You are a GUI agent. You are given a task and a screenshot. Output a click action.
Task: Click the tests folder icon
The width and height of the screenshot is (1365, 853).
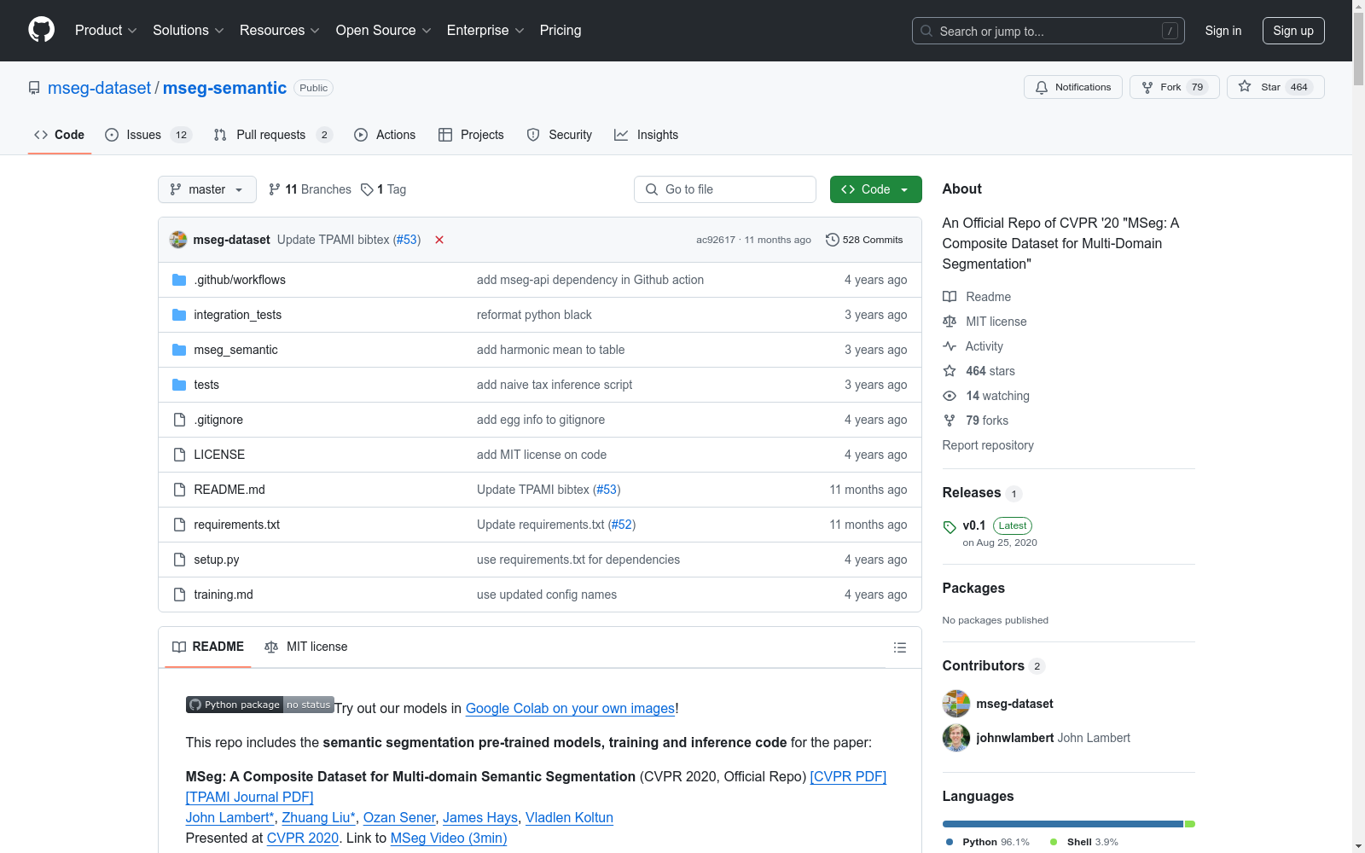pyautogui.click(x=179, y=385)
